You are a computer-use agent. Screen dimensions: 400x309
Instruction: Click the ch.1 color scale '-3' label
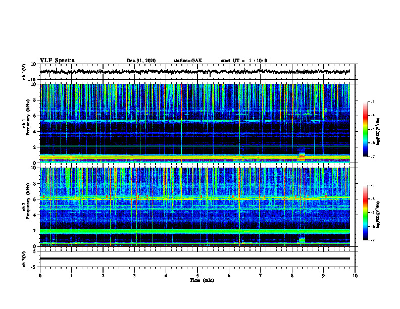point(372,101)
